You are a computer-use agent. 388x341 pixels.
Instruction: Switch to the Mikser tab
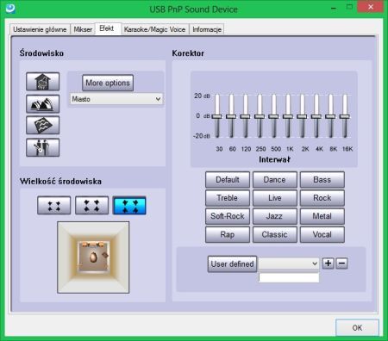(83, 29)
